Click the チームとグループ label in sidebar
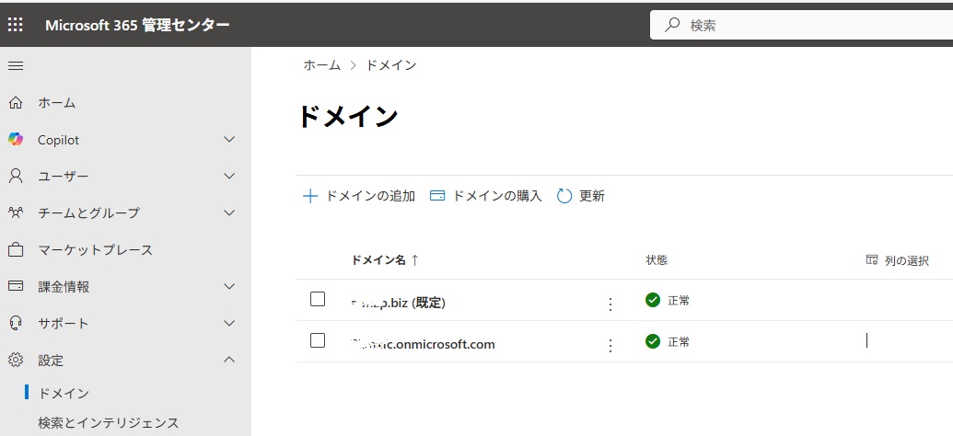 pyautogui.click(x=88, y=212)
